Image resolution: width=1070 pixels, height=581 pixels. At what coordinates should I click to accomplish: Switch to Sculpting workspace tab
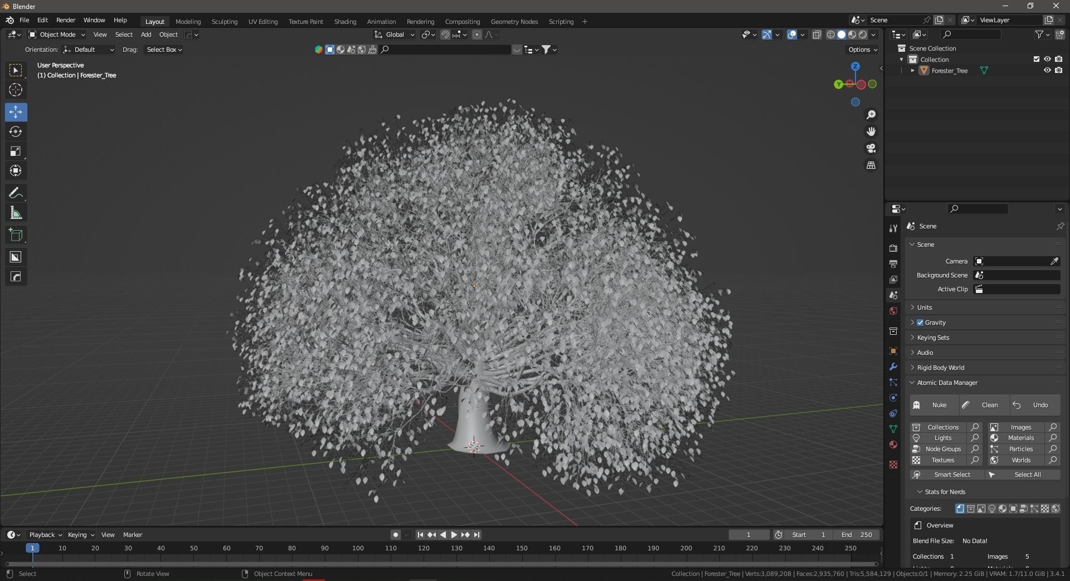point(225,22)
